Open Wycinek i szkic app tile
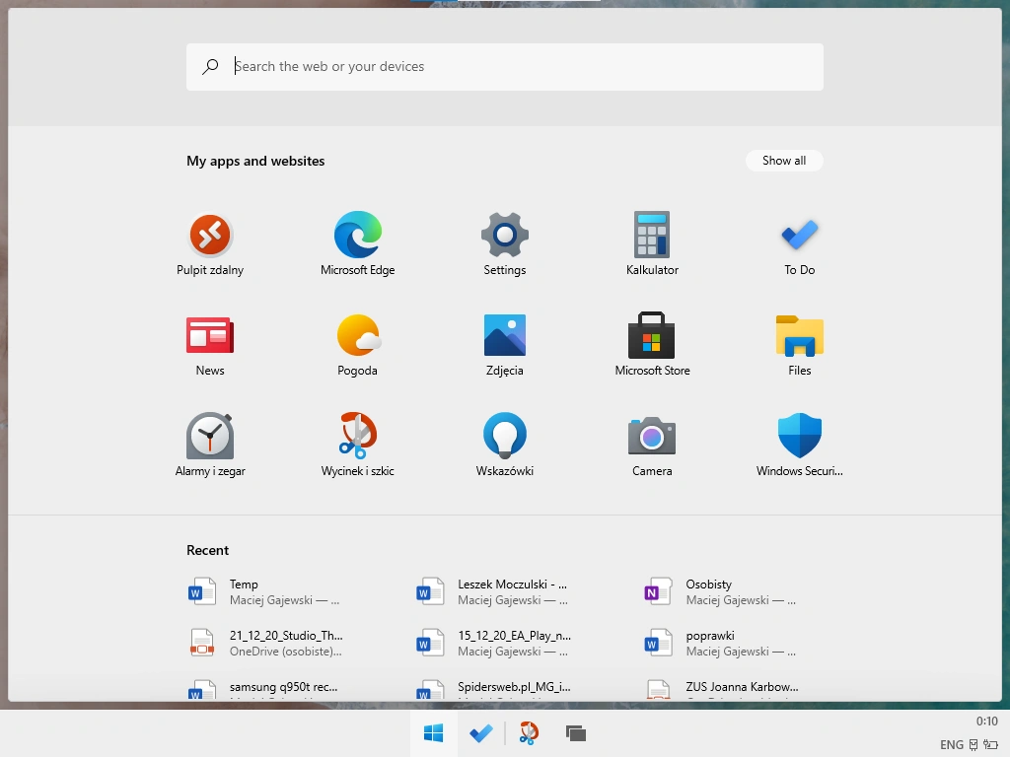The image size is (1010, 757). [x=357, y=446]
